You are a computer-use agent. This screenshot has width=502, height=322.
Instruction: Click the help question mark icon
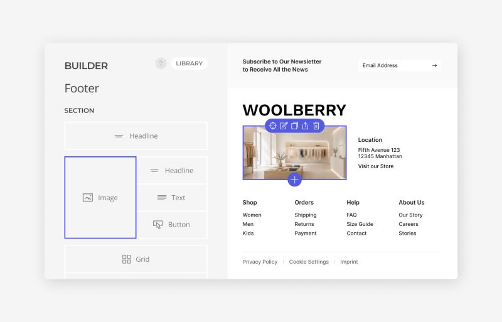click(161, 63)
